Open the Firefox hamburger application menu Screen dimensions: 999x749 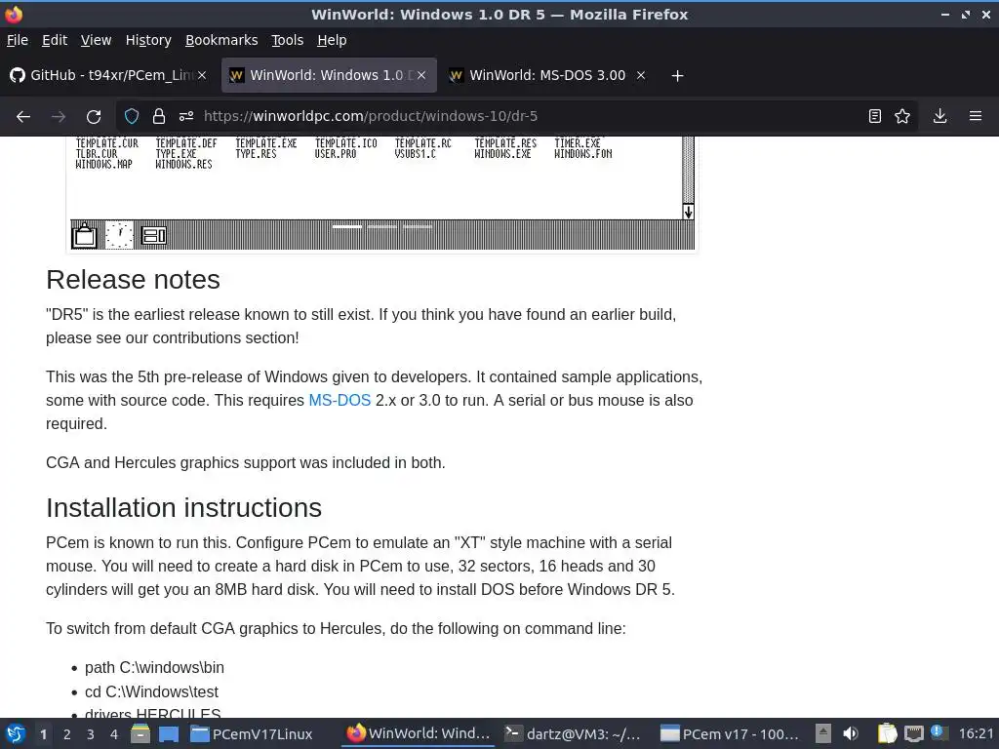coord(976,116)
